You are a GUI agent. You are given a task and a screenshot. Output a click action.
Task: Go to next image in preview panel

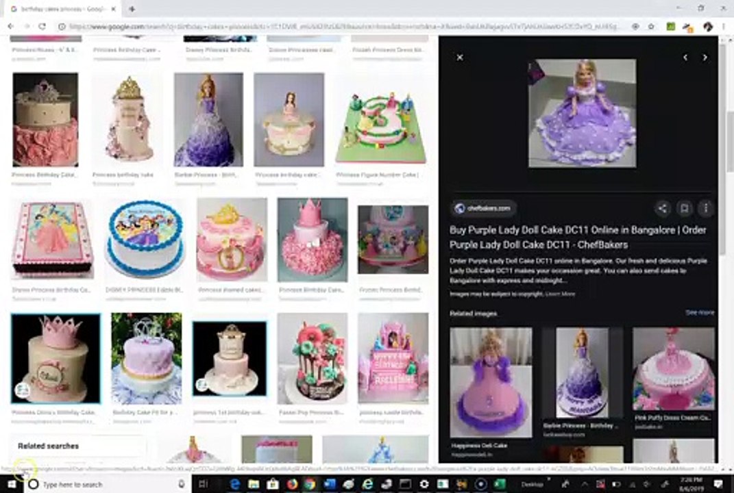pos(705,57)
